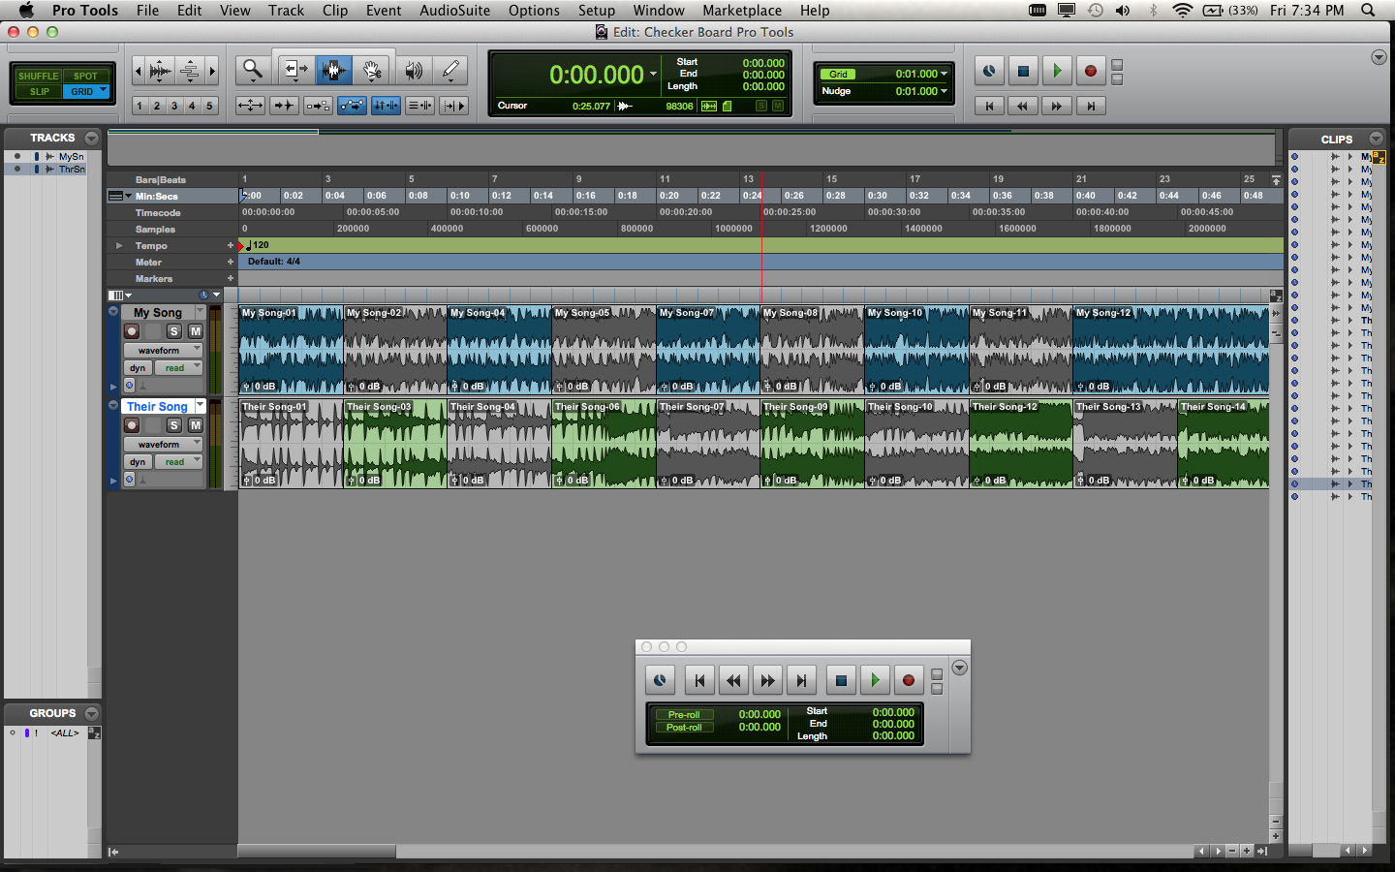Click Return to Zero in floating Transport
1395x872 pixels.
point(699,680)
